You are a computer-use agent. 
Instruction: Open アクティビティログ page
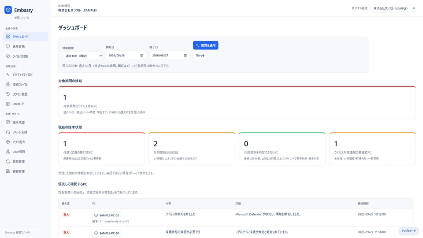26,74
